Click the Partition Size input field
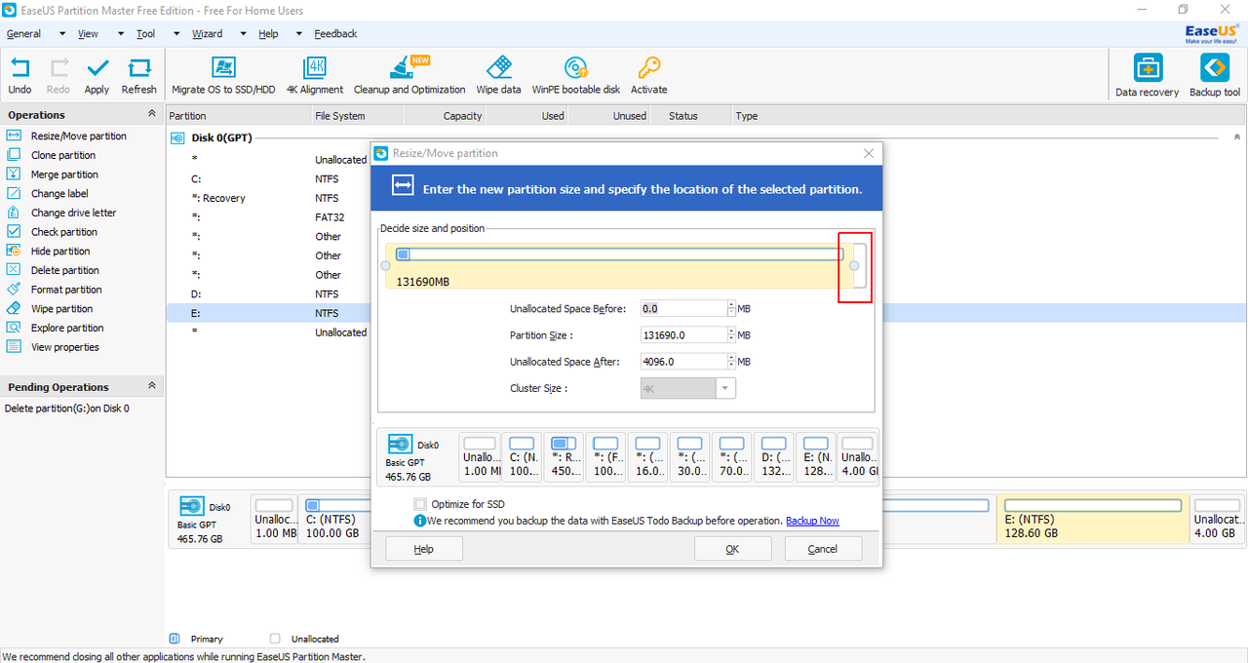 pyautogui.click(x=682, y=334)
